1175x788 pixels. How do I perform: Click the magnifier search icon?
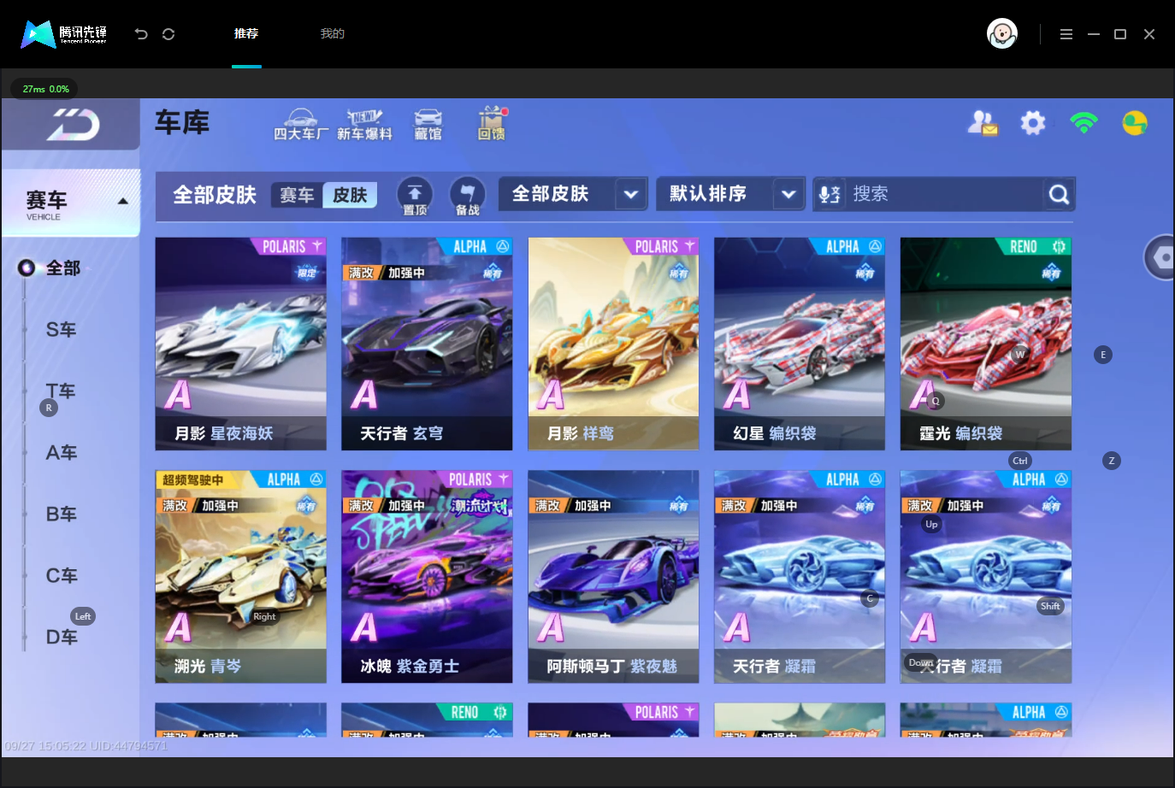pyautogui.click(x=1059, y=195)
